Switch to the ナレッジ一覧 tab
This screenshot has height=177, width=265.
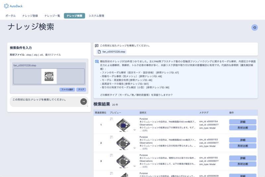52,16
